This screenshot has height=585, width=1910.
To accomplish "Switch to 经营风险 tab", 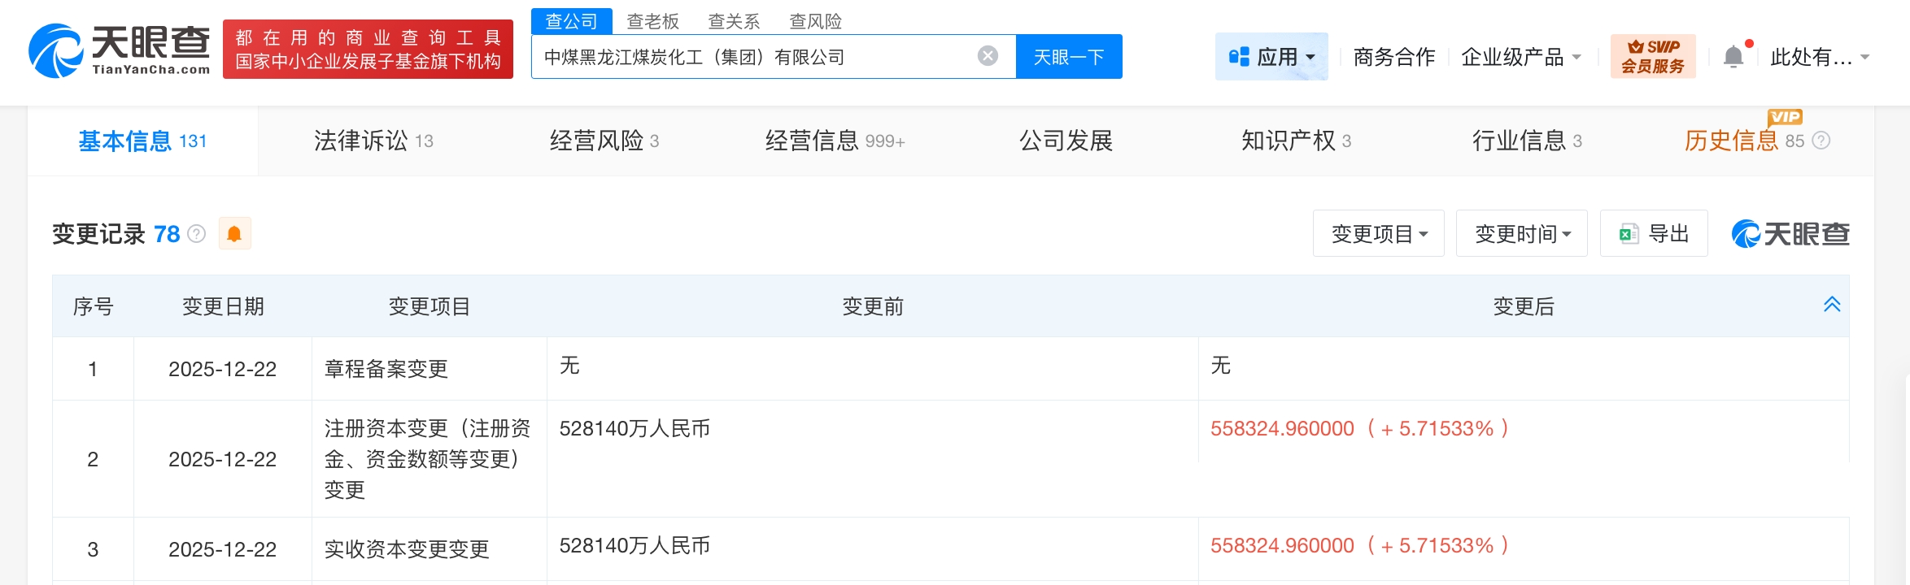I will 604,141.
